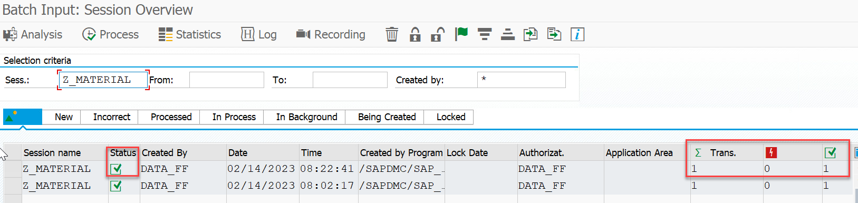The height and width of the screenshot is (203, 858).
Task: Start batch input Recording
Action: pyautogui.click(x=331, y=35)
